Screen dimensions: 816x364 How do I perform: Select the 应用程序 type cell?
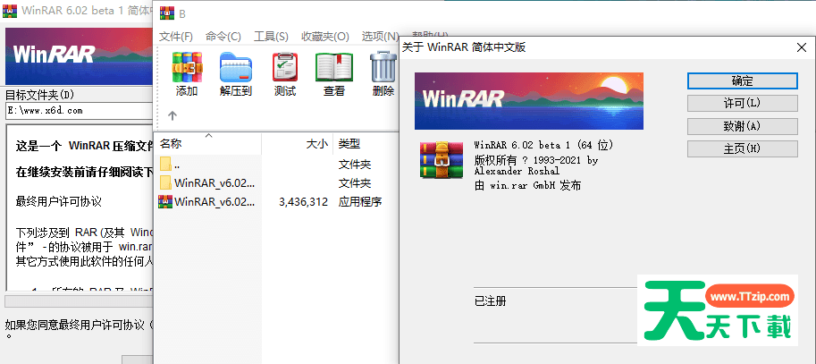(x=360, y=202)
